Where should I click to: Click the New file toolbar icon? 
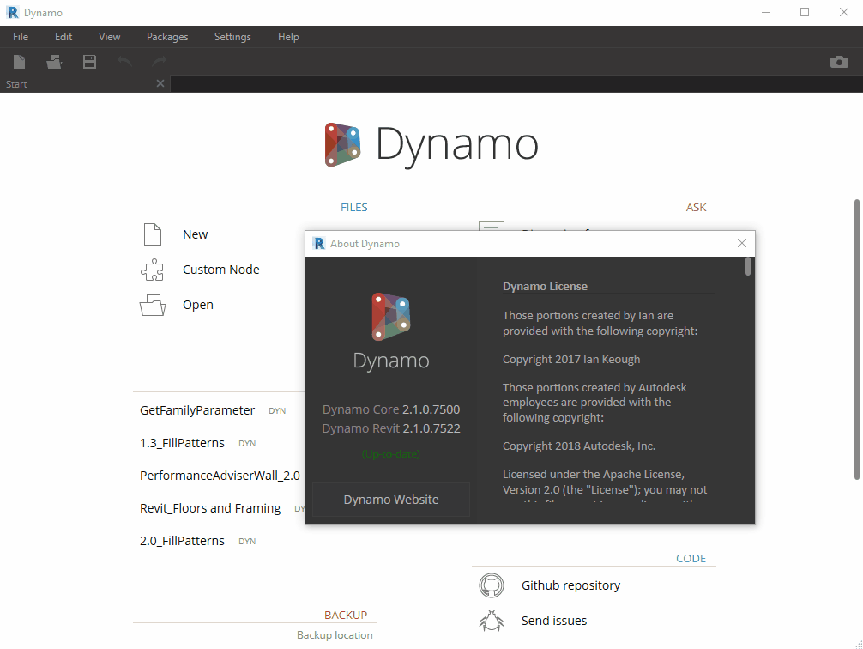coord(19,61)
